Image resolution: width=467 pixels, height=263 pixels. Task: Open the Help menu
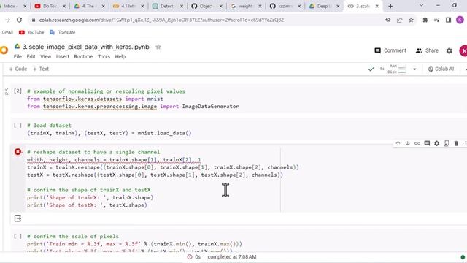tap(120, 57)
